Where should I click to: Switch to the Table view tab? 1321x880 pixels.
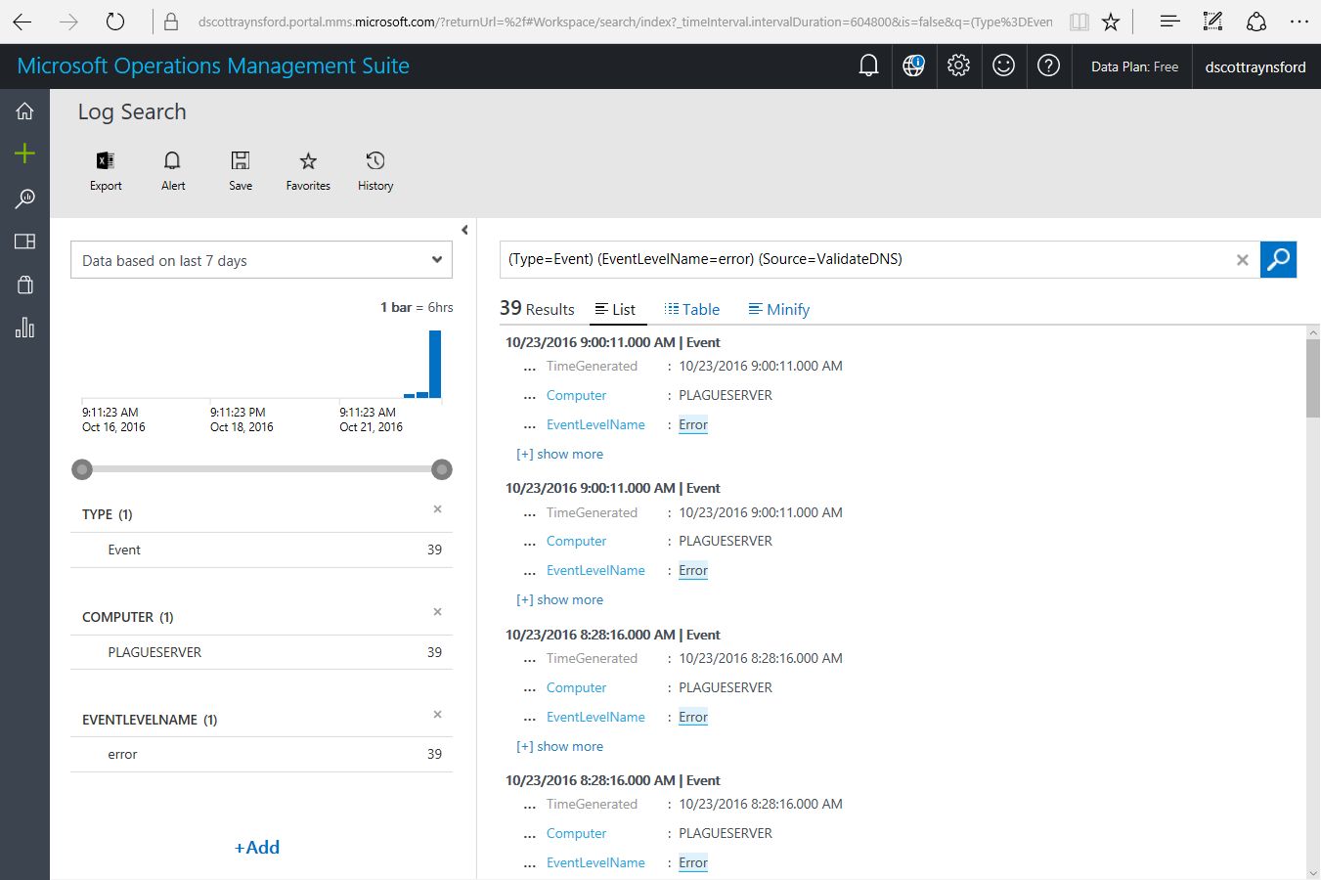pyautogui.click(x=692, y=309)
